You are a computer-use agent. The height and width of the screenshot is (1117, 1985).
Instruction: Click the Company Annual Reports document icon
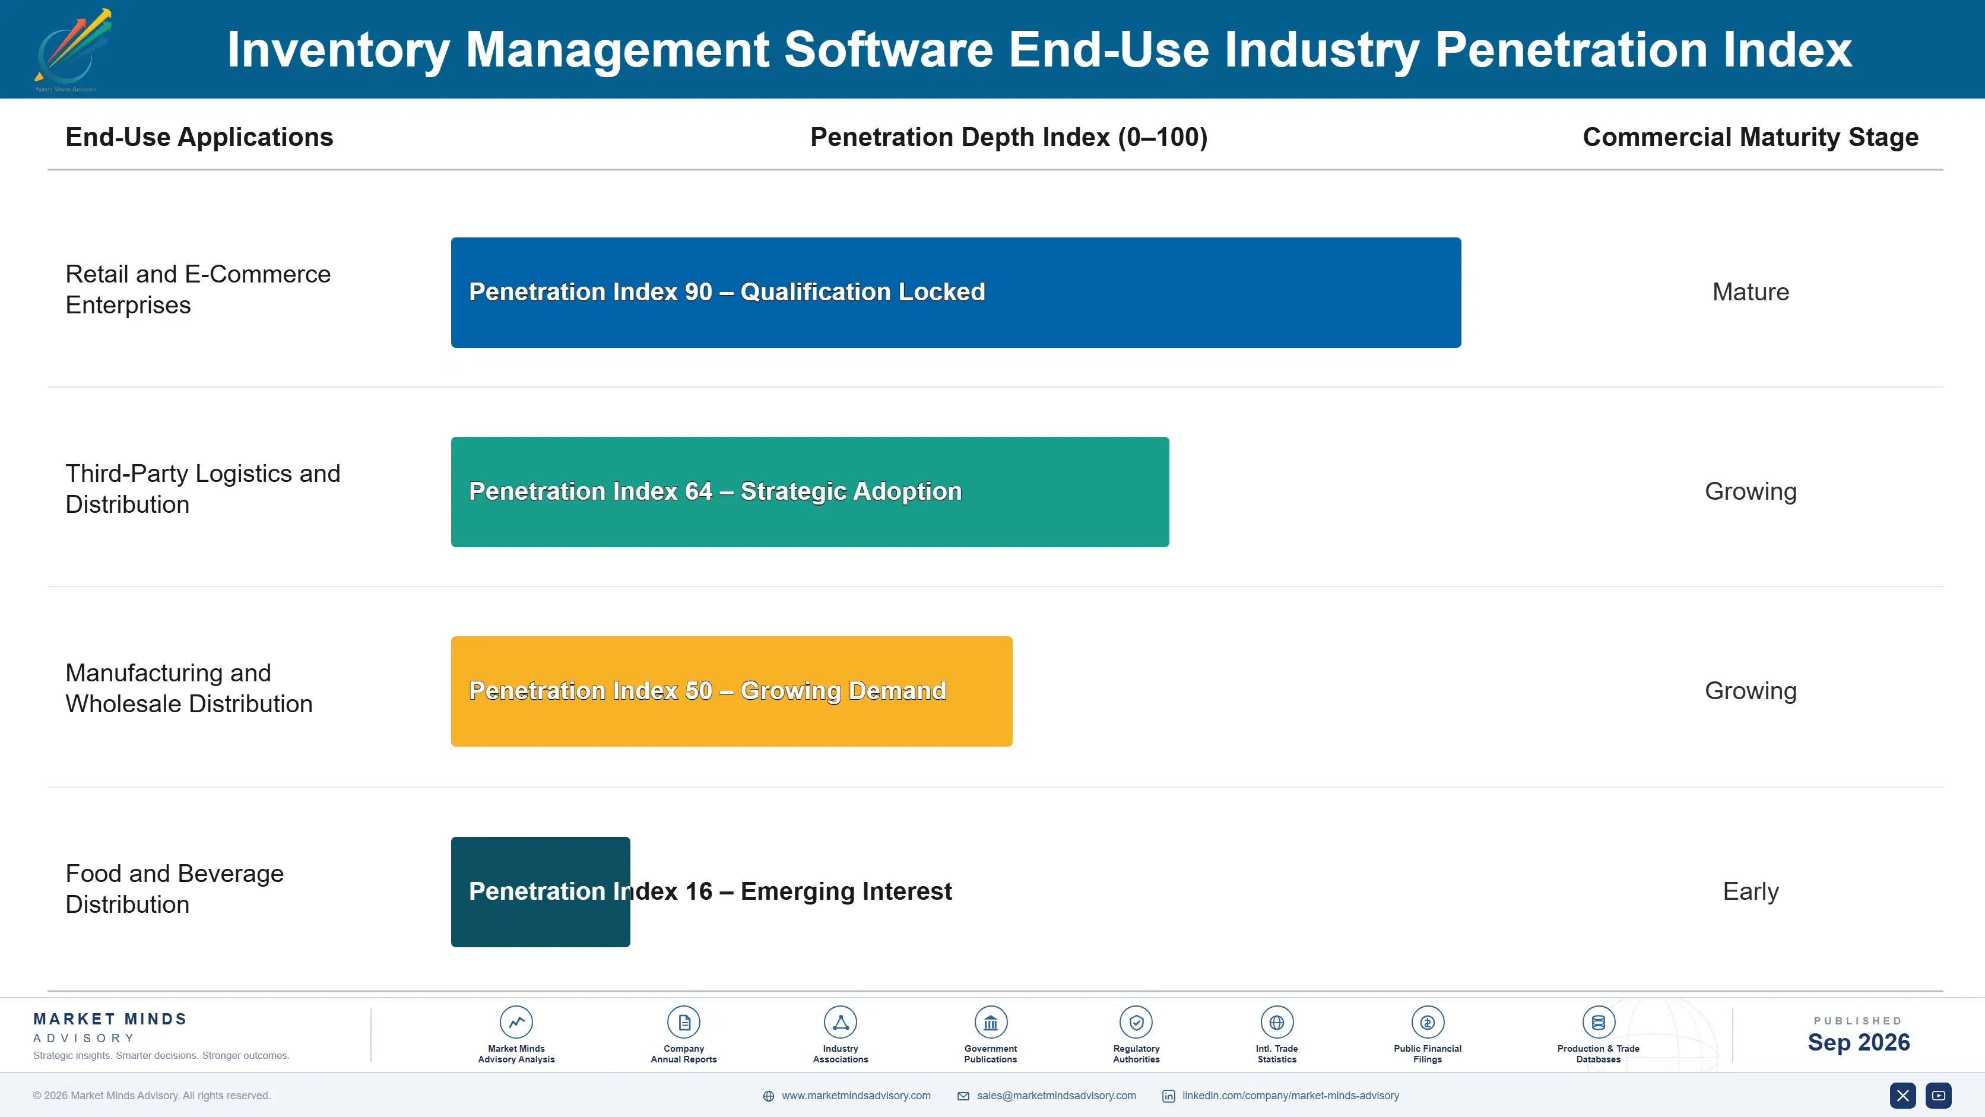pyautogui.click(x=683, y=1022)
